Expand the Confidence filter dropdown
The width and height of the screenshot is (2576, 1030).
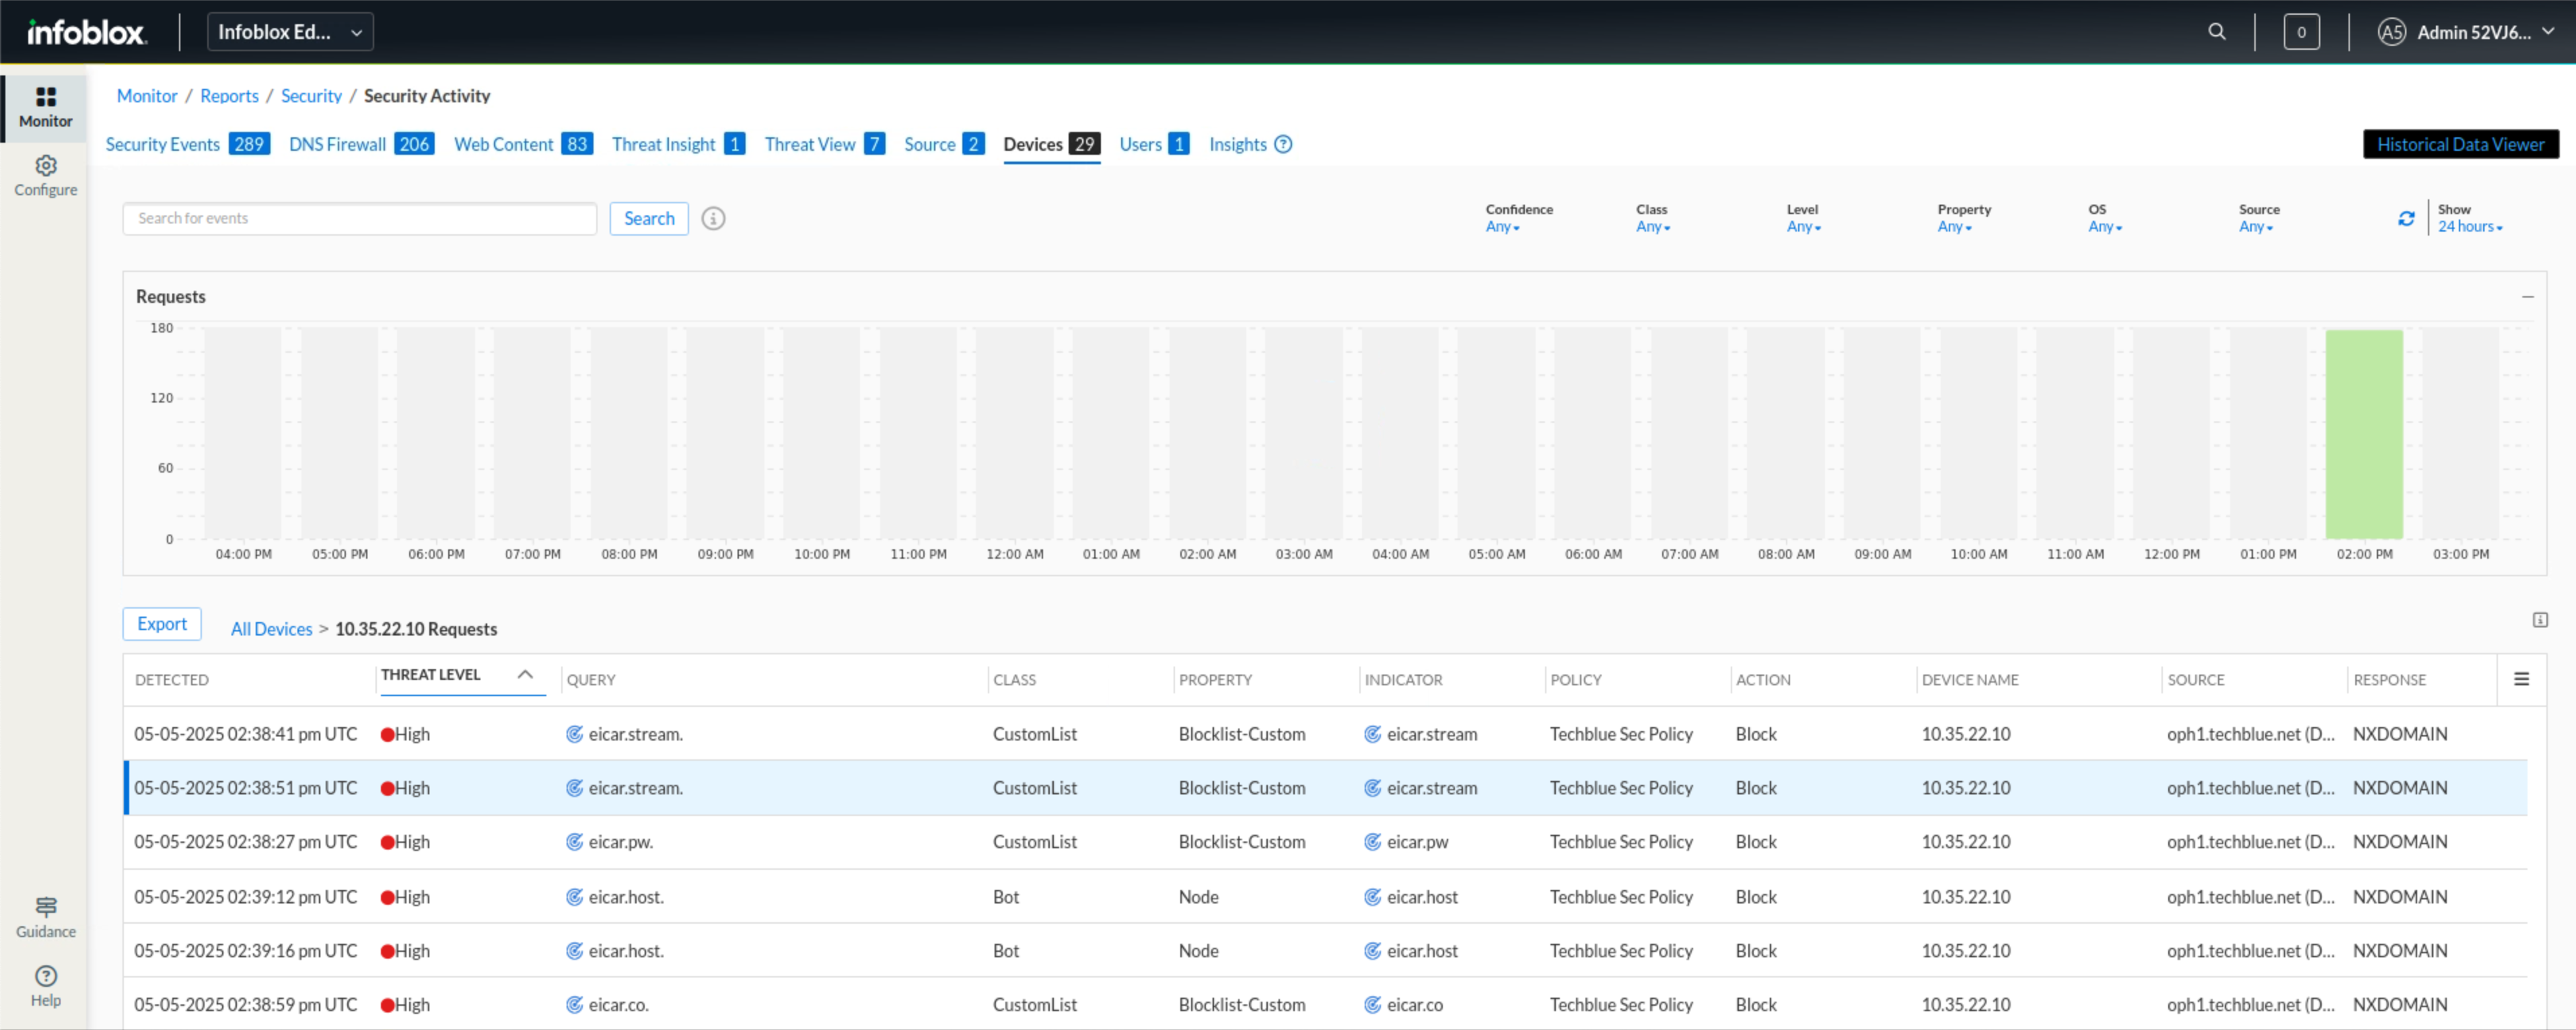[x=1502, y=227]
